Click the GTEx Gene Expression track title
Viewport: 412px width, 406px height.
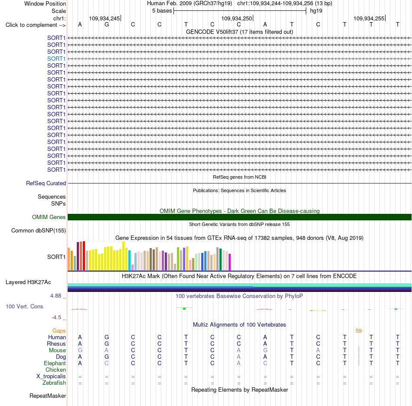click(239, 238)
